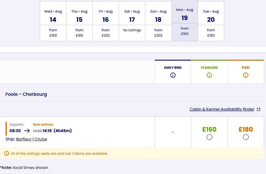The width and height of the screenshot is (266, 174).
Task: Open Cabin & Kennel Availability finder link
Action: click(x=222, y=109)
